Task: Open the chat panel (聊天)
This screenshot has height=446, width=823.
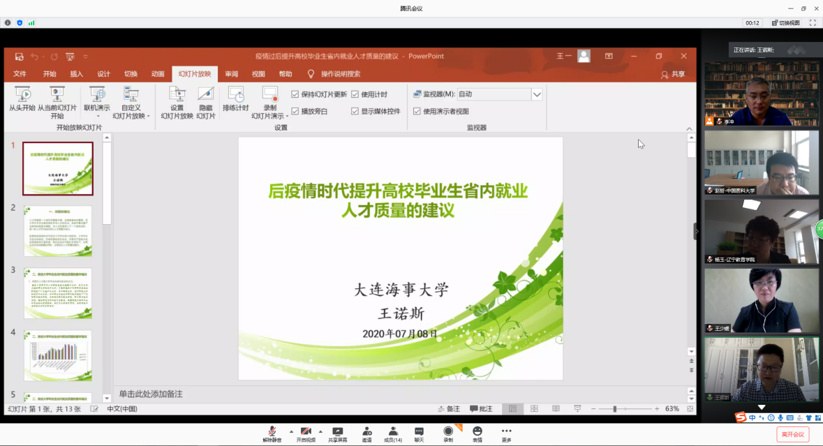Action: tap(419, 433)
